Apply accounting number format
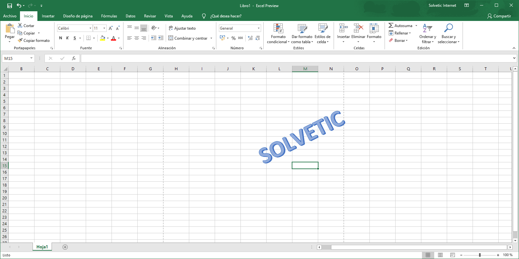Screen dimensions: 519x259 [222, 38]
